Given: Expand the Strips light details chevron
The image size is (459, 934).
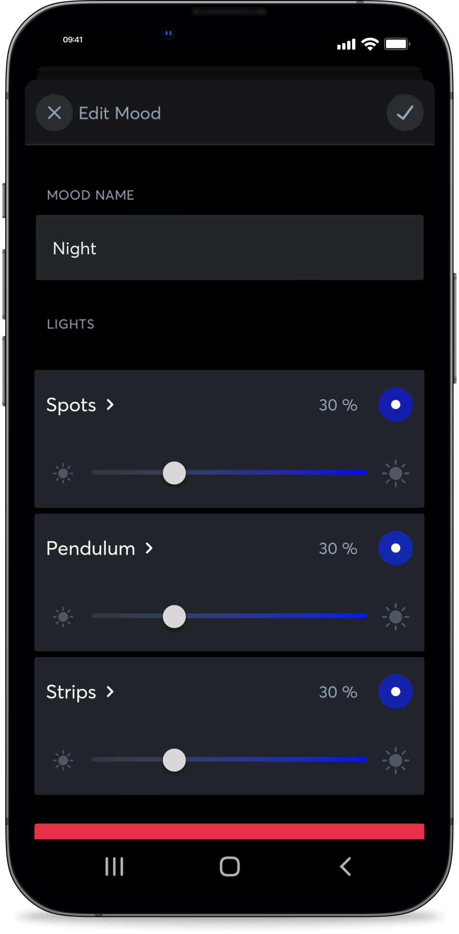Looking at the screenshot, I should click(x=110, y=692).
